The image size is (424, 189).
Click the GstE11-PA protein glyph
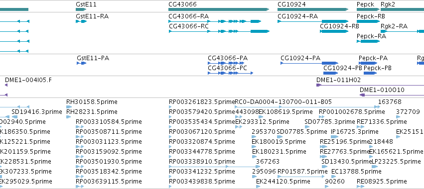(81, 63)
